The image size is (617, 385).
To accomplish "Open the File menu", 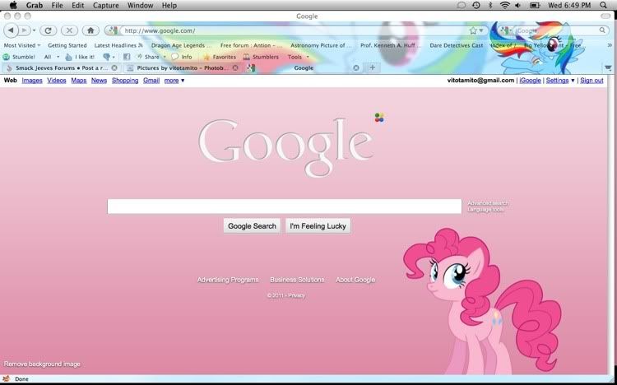I will click(x=57, y=5).
